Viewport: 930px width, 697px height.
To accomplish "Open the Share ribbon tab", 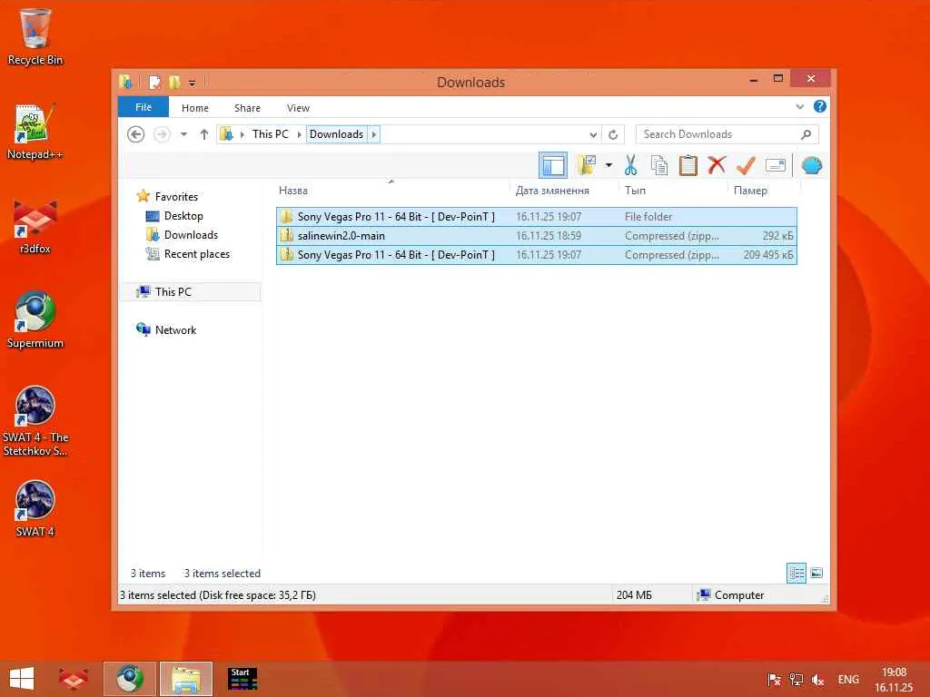I will [x=247, y=108].
